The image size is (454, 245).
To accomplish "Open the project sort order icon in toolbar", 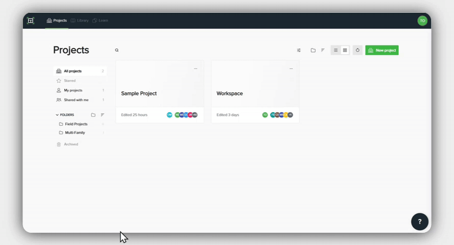I will click(322, 51).
